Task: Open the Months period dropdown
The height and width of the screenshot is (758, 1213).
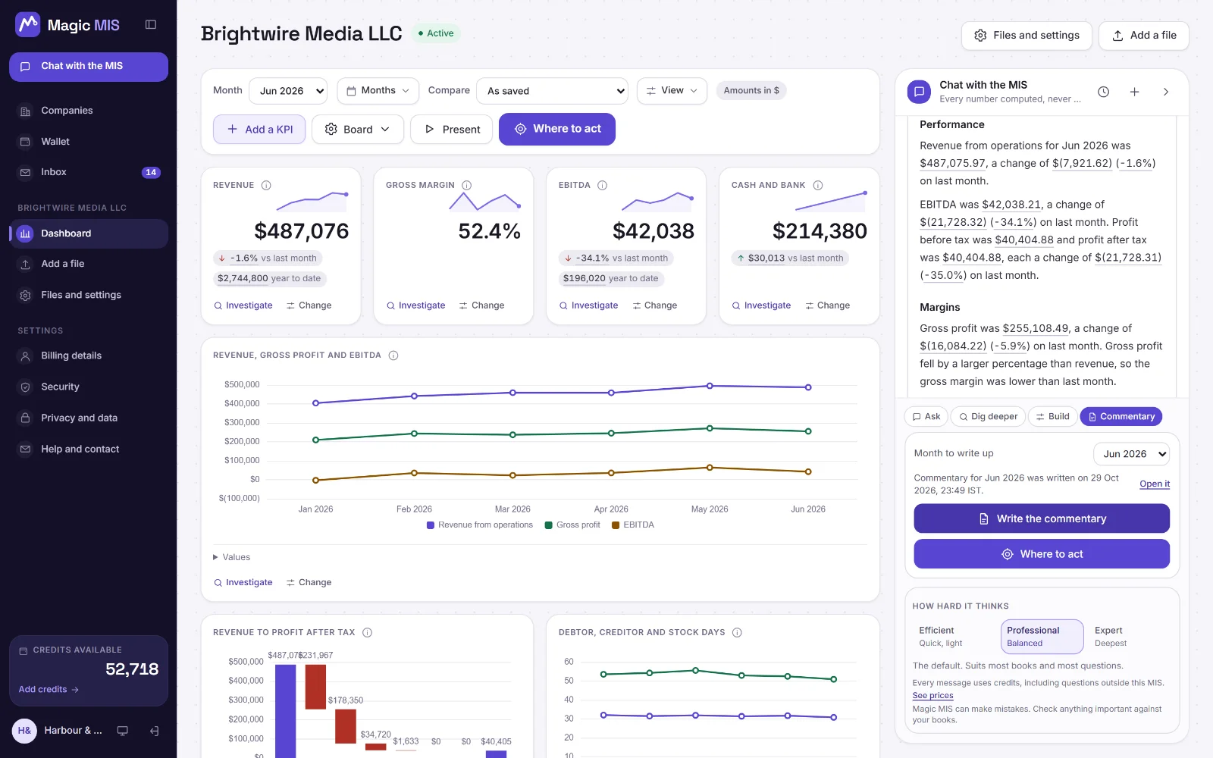Action: (378, 91)
